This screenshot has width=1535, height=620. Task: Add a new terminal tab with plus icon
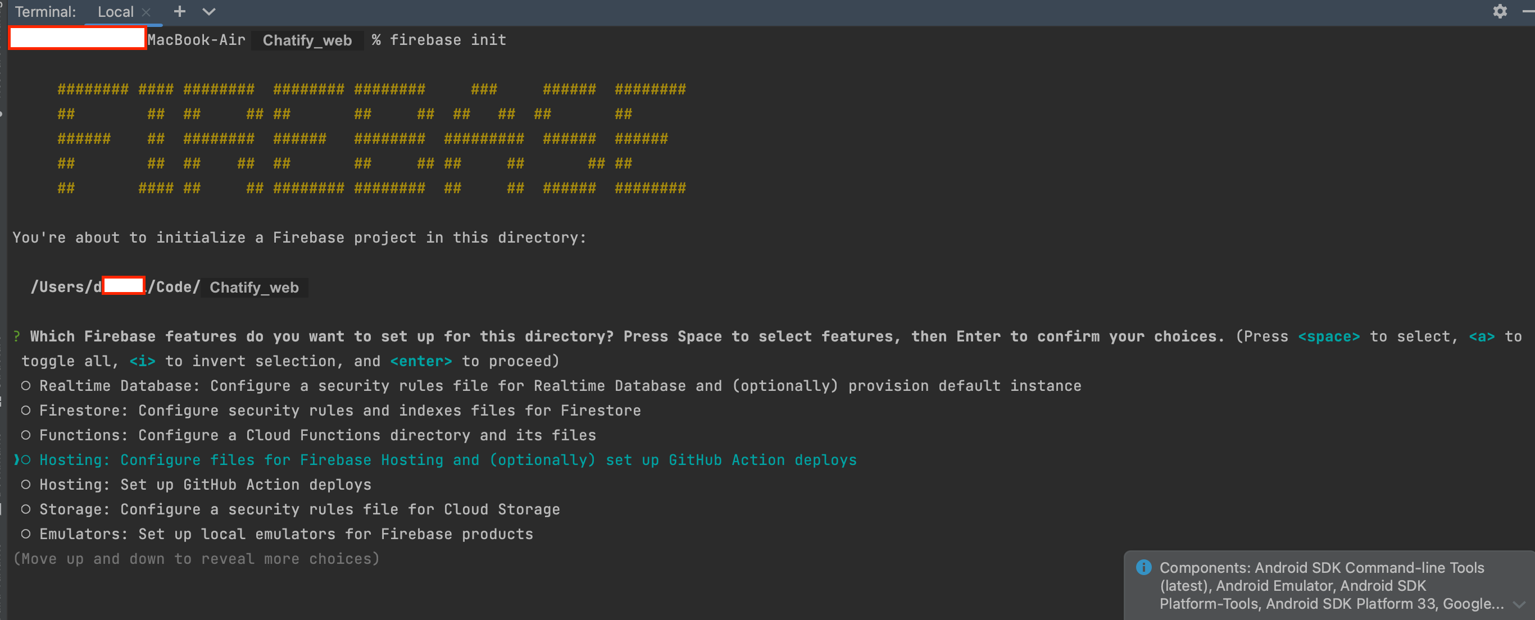coord(179,11)
